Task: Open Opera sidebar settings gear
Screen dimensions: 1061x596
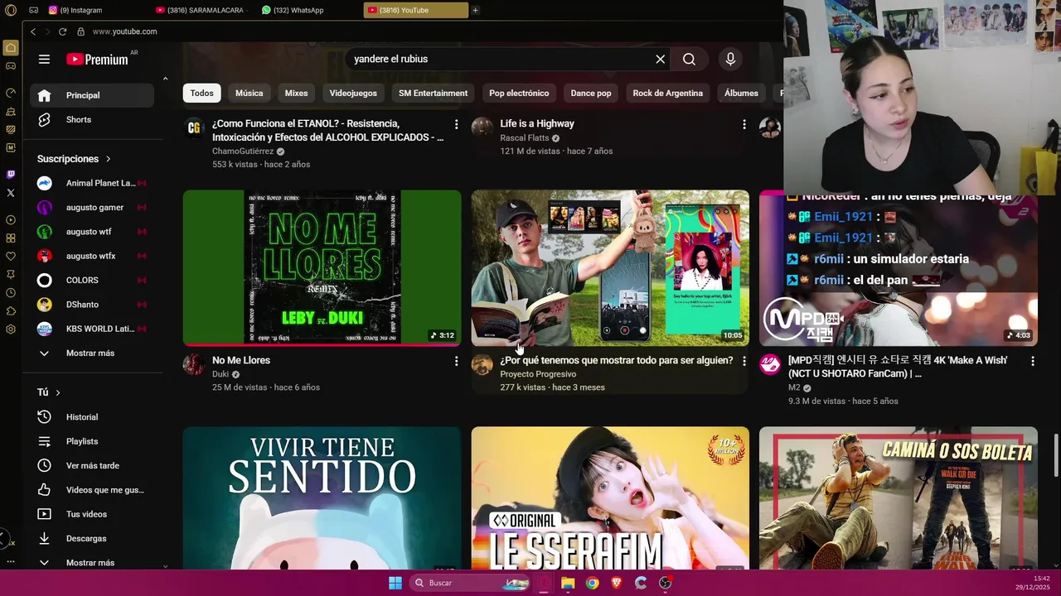Action: [x=11, y=329]
